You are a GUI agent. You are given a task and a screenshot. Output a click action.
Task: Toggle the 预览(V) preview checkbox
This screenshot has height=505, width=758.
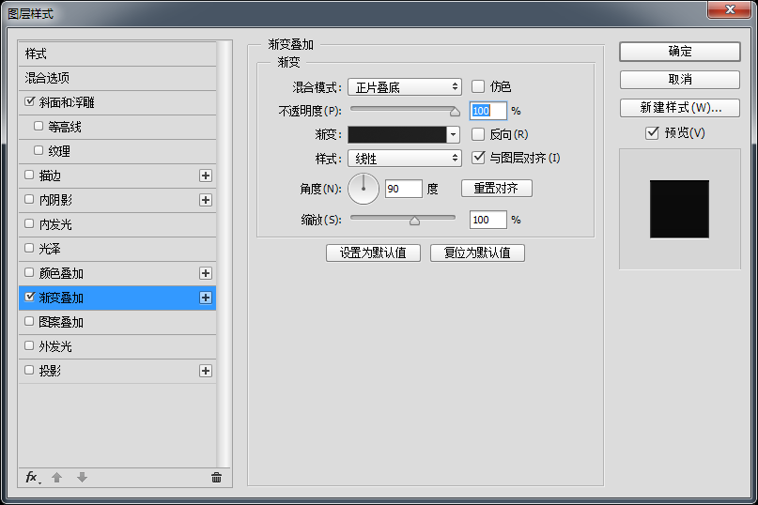[652, 133]
